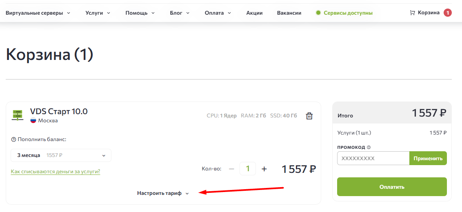
Task: Expand Настроить тариф section
Action: point(163,193)
